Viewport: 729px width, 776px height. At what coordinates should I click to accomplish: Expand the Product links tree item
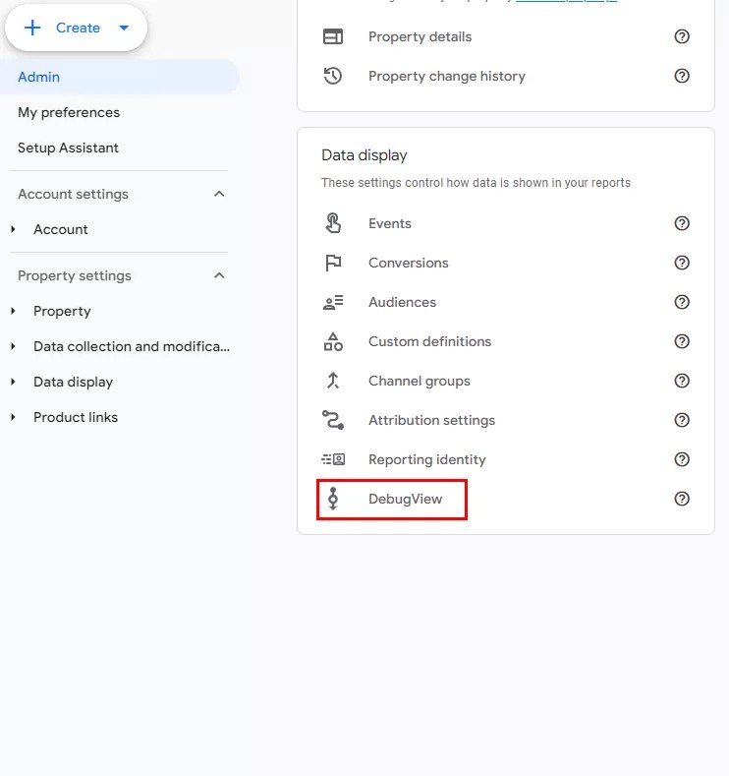(14, 417)
